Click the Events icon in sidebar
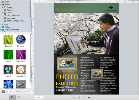The width and height of the screenshot is (139, 100). [x=5, y=7]
